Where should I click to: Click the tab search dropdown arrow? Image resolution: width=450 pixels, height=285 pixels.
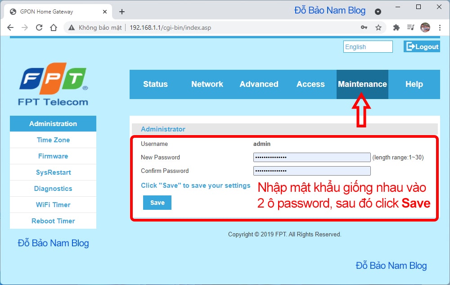[378, 12]
